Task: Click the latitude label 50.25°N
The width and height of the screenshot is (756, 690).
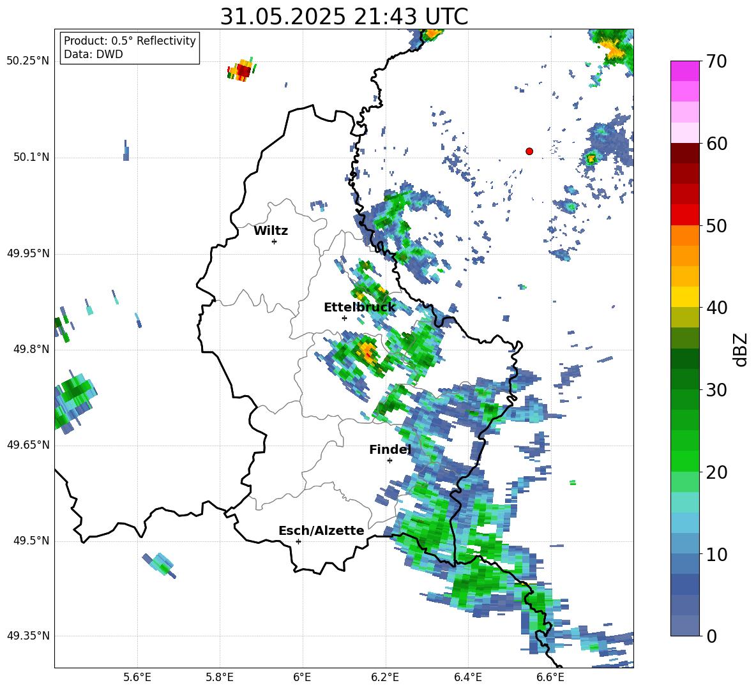Action: (28, 61)
